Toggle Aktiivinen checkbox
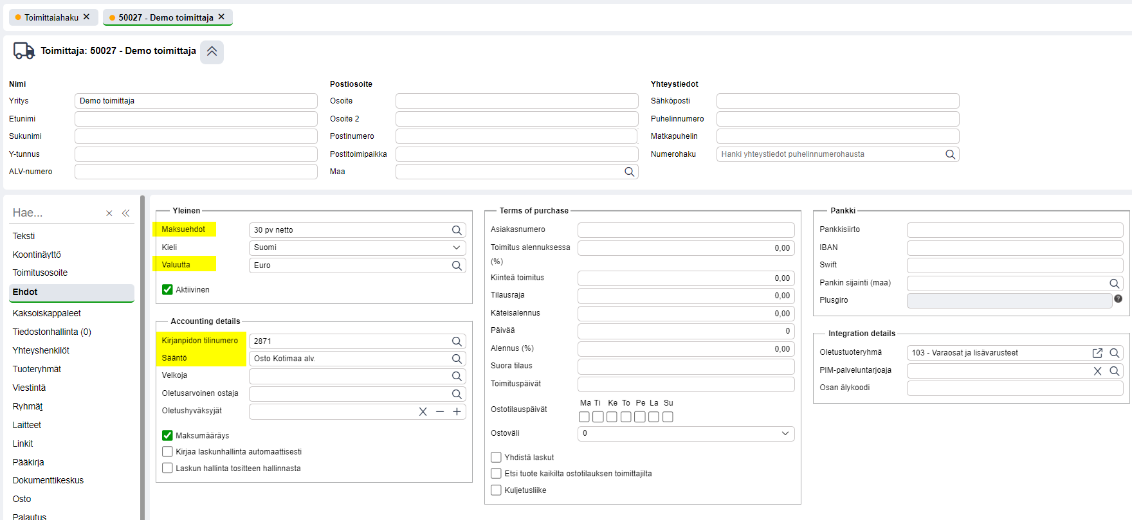Viewport: 1132px width, 520px height. (x=167, y=290)
